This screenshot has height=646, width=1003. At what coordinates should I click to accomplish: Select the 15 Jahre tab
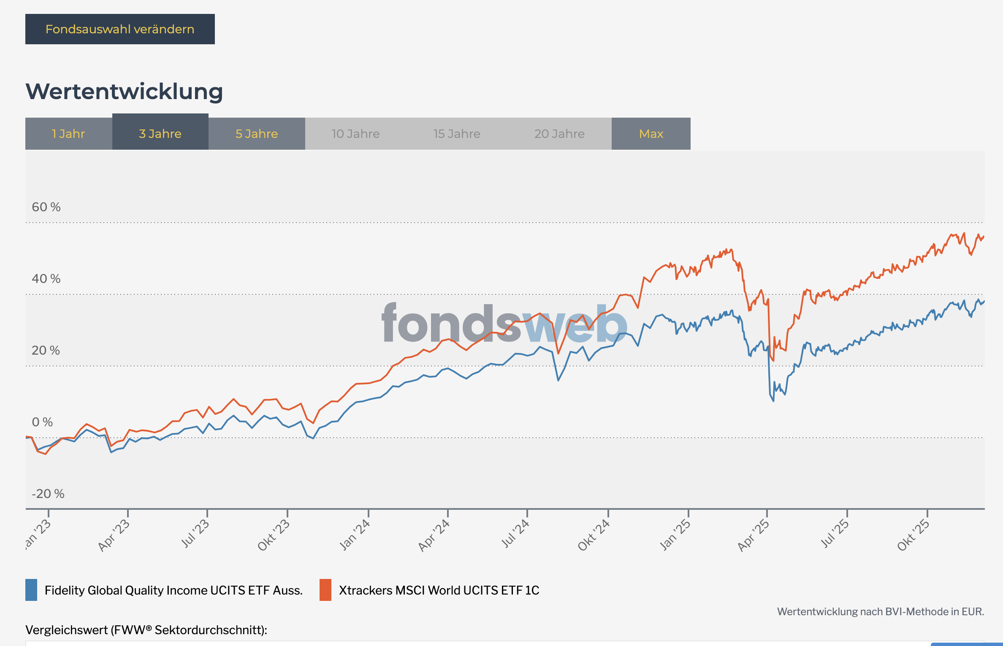[457, 134]
